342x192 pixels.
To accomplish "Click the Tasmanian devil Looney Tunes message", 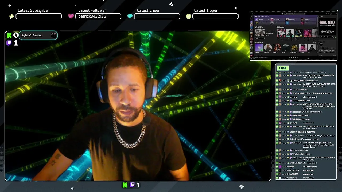I will coord(305,145).
